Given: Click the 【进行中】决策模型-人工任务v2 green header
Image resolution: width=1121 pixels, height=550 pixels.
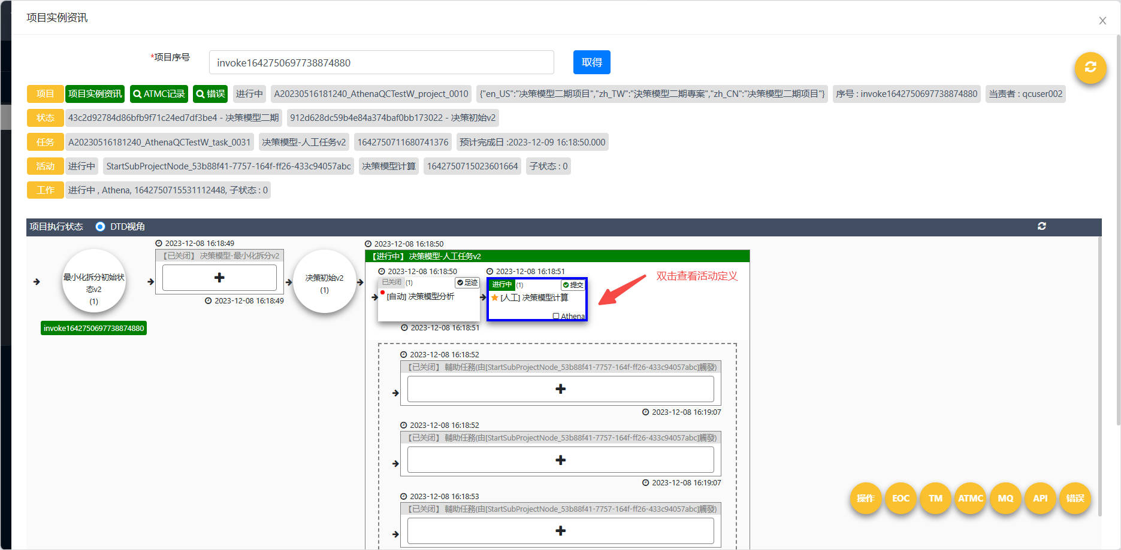Looking at the screenshot, I should [557, 256].
